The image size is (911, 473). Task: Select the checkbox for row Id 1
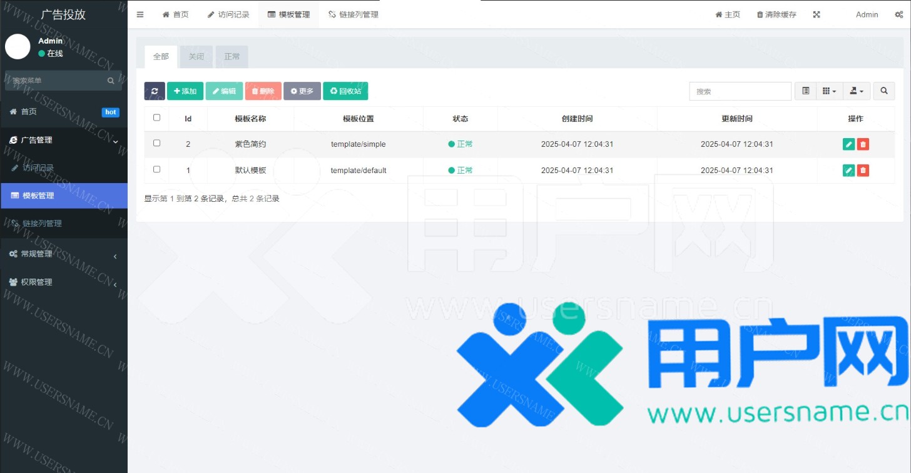tap(157, 169)
